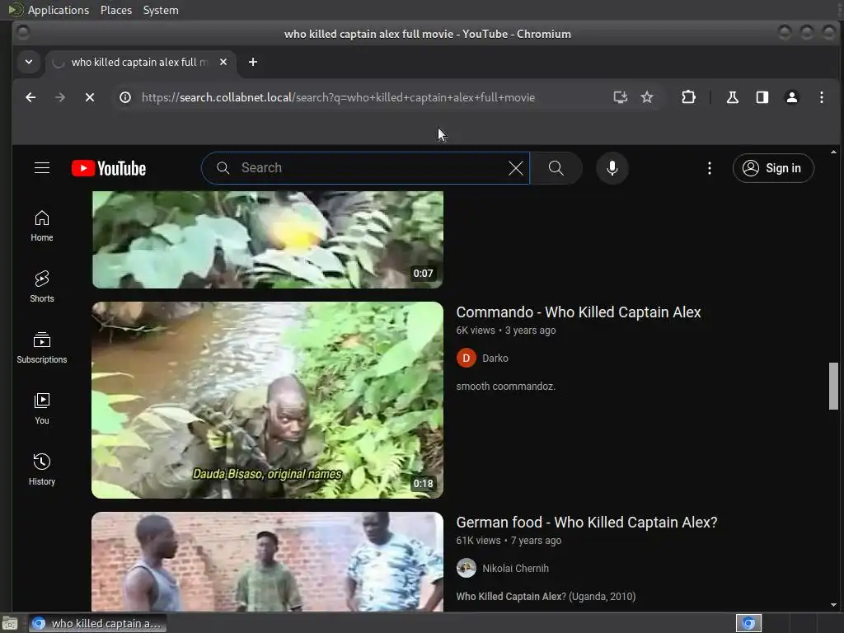The image size is (844, 633).
Task: Click 'Who Killed Captain Alex? (Uganda, 2010)' description
Action: (546, 597)
